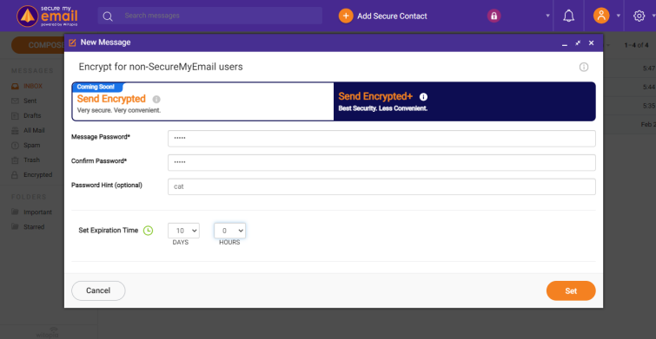Click the Cancel button
The height and width of the screenshot is (339, 656).
pos(98,290)
